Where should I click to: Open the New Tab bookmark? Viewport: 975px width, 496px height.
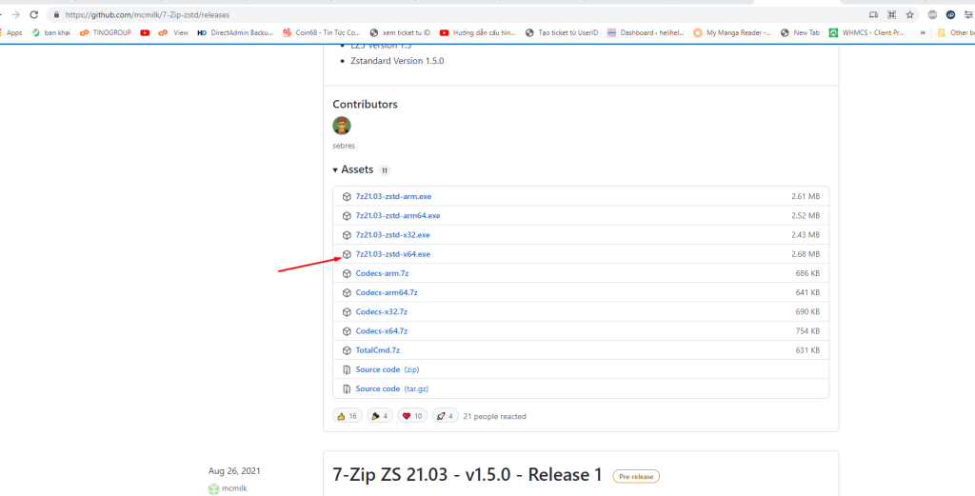point(800,33)
